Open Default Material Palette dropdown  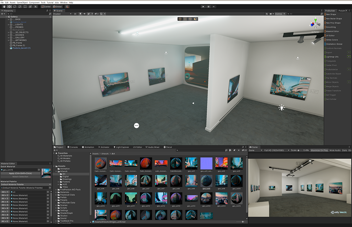click(x=26, y=184)
